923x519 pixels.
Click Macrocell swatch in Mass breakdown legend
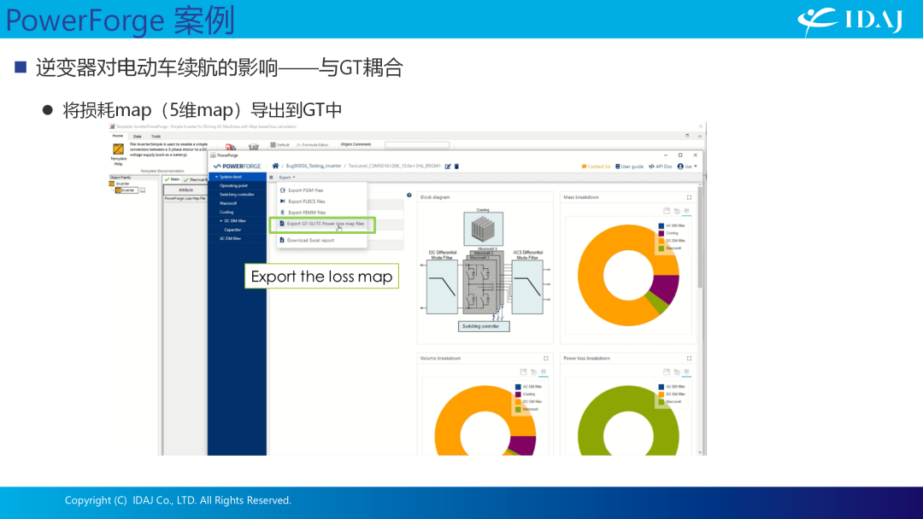[661, 248]
